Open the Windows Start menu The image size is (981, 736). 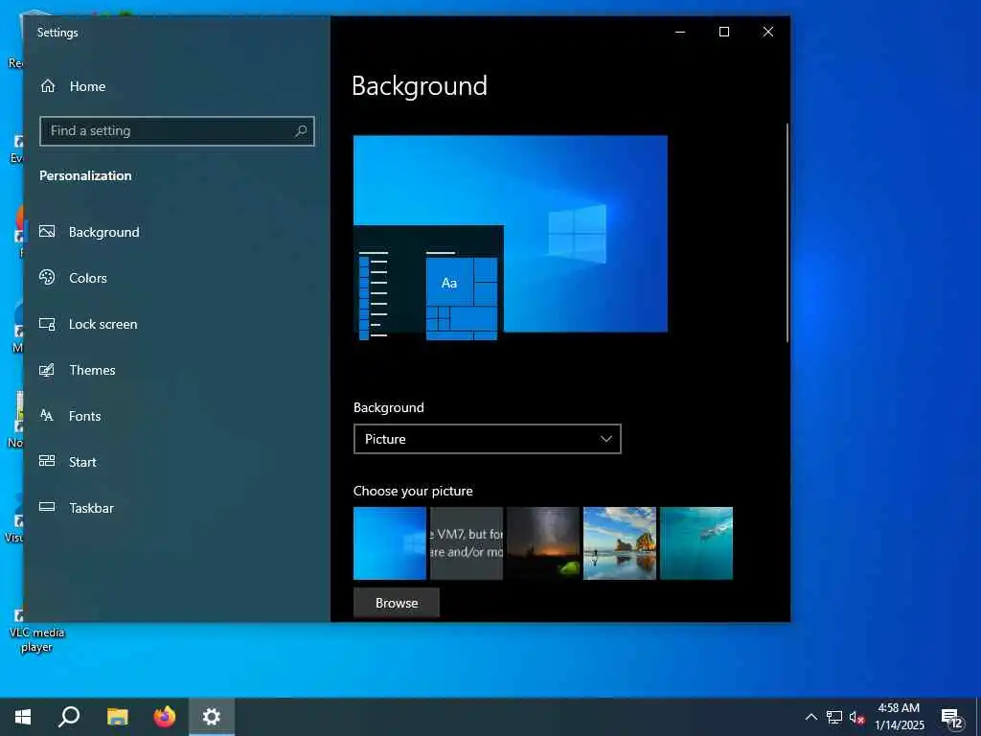pyautogui.click(x=23, y=717)
